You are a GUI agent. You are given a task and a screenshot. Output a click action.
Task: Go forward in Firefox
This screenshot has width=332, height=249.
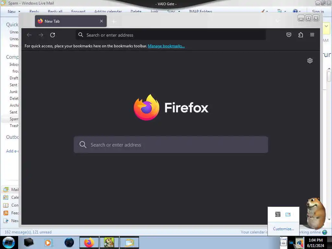pos(41,35)
